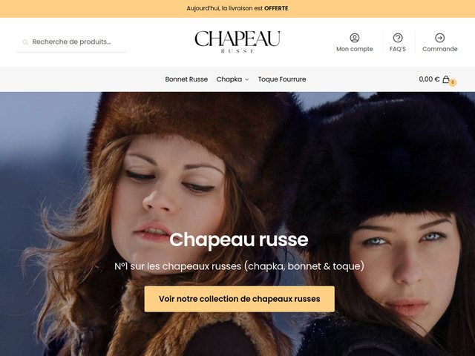This screenshot has height=356, width=475.
Task: Click Voir notre collection de chapeaux russes
Action: click(239, 299)
